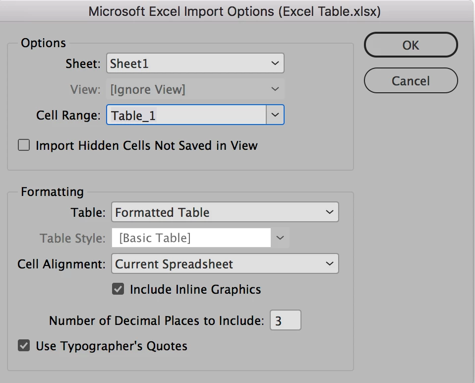Click the Include Inline Graphics label
The image size is (475, 383).
(195, 290)
